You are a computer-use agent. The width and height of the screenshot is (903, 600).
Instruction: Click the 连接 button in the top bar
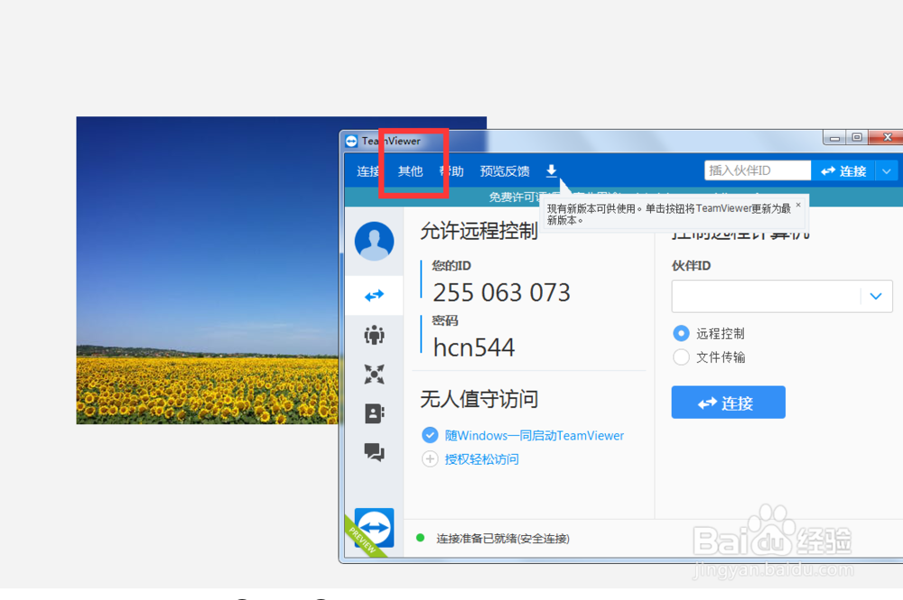coord(843,171)
